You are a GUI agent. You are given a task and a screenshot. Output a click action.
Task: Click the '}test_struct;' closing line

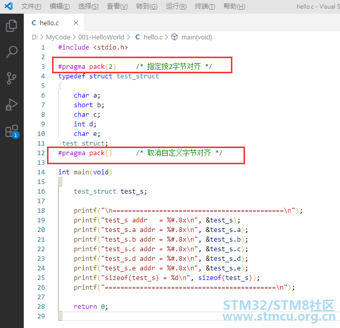(83, 143)
